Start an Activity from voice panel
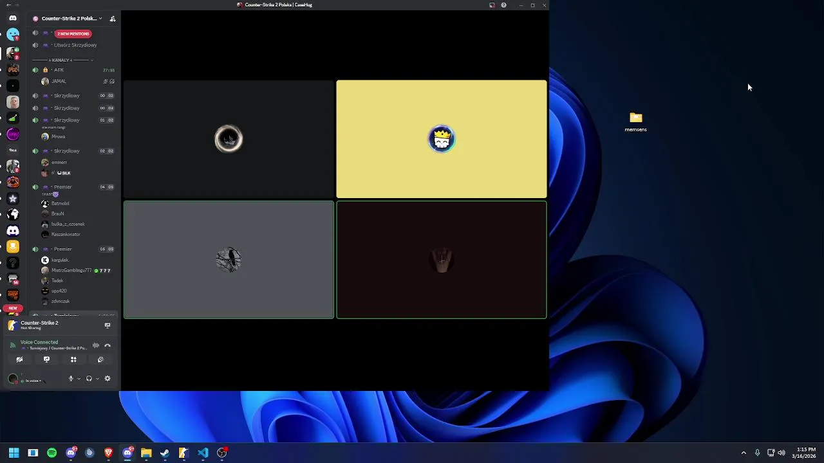 73,359
